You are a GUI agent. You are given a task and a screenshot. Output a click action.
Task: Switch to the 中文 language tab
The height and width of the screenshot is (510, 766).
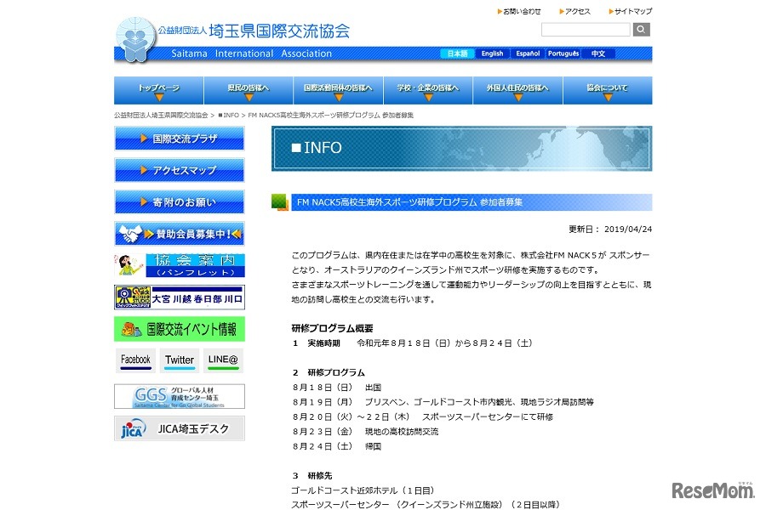pyautogui.click(x=598, y=53)
